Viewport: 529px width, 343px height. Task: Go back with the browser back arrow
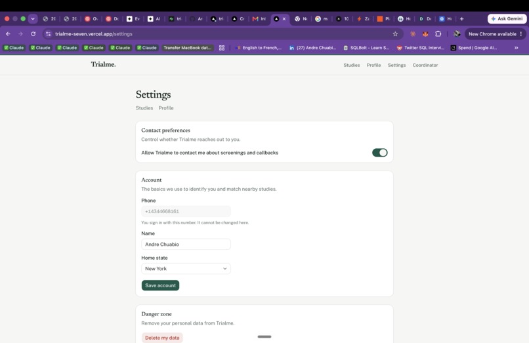pos(8,33)
